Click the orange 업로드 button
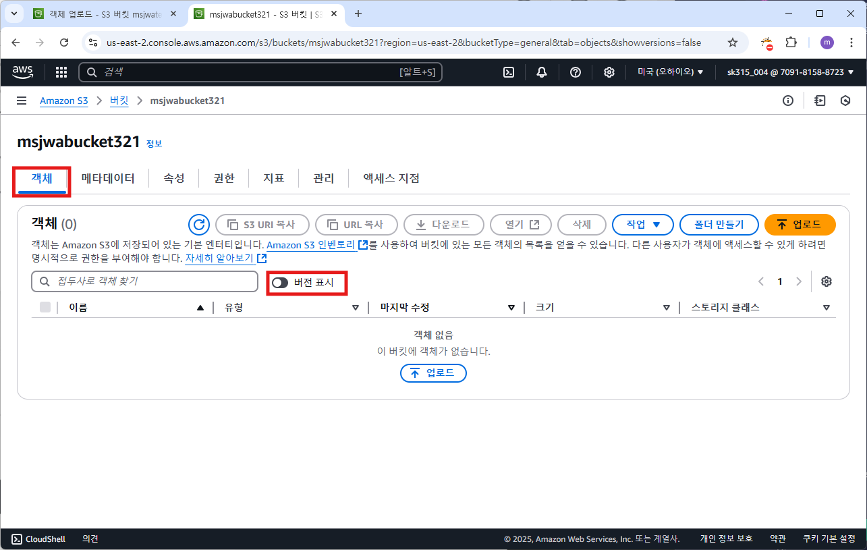This screenshot has width=867, height=550. pos(800,225)
